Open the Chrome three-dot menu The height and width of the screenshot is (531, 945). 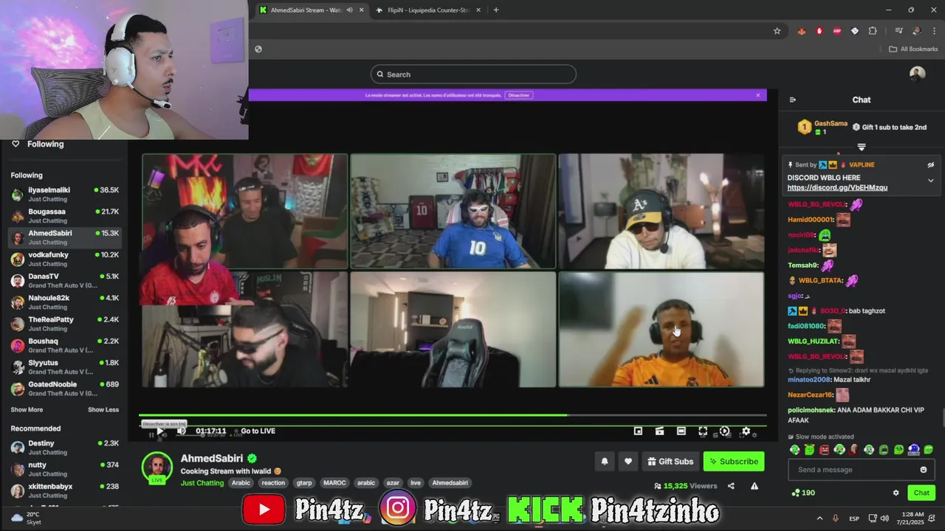[x=935, y=31]
